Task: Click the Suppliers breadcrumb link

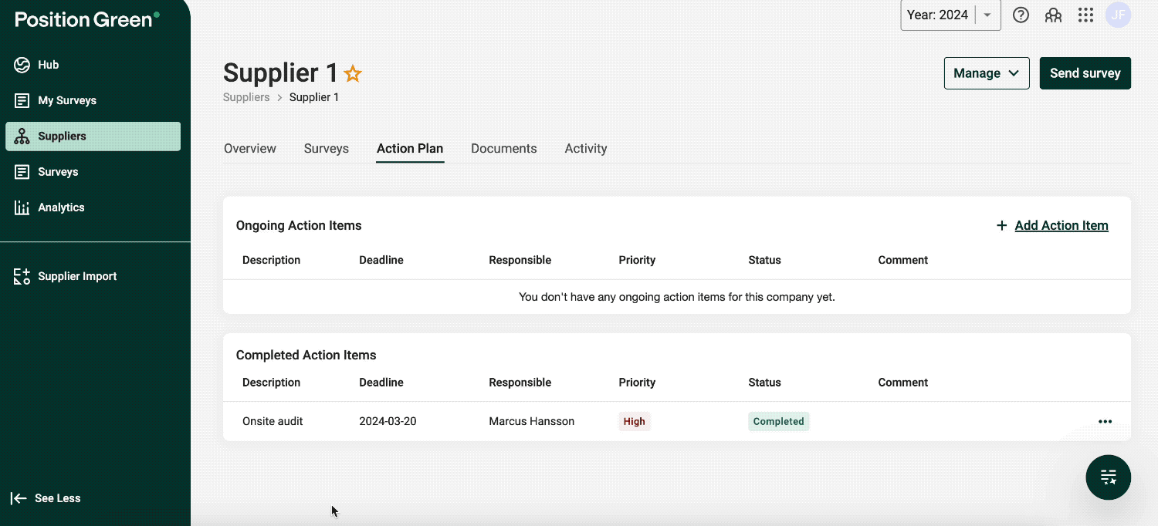Action: [246, 97]
